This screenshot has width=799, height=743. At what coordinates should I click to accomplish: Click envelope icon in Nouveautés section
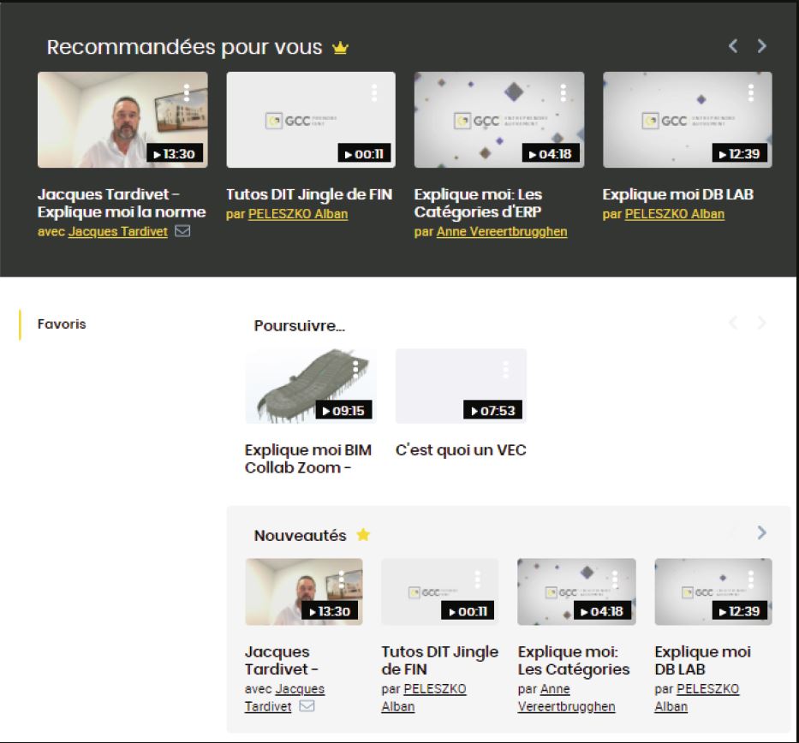click(x=307, y=706)
